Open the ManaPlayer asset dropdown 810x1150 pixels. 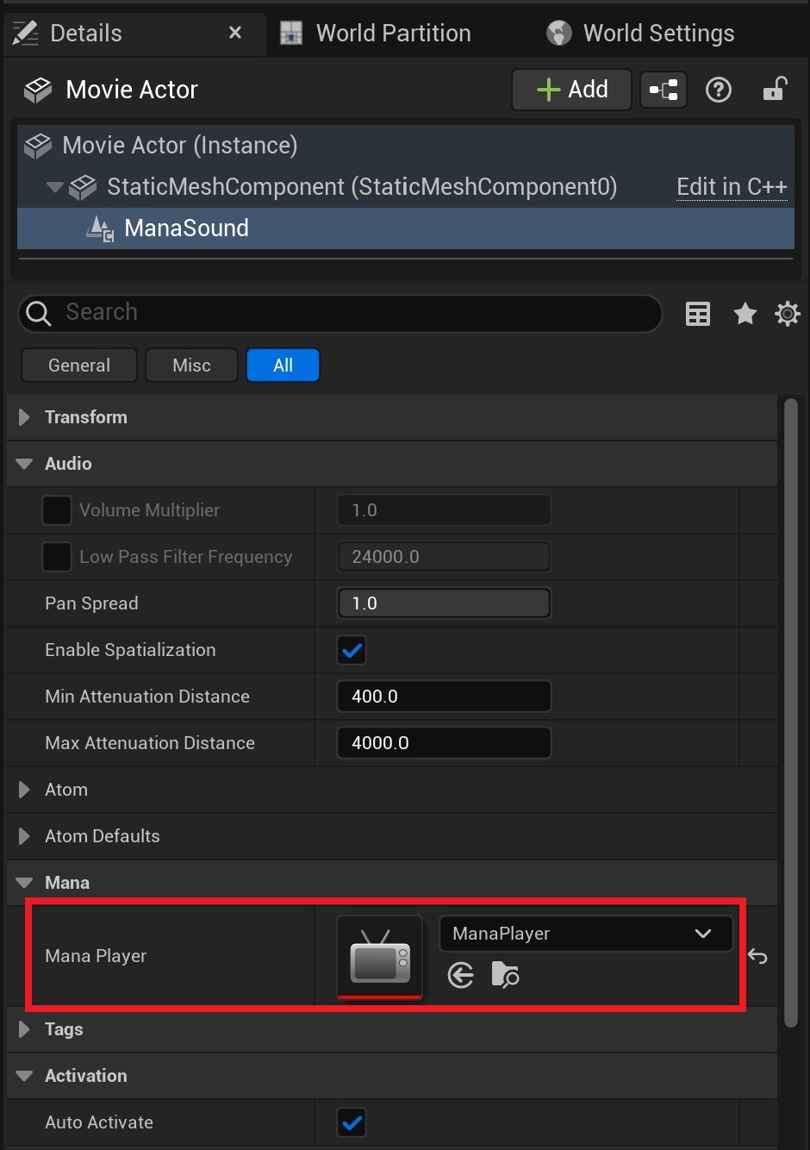click(702, 933)
